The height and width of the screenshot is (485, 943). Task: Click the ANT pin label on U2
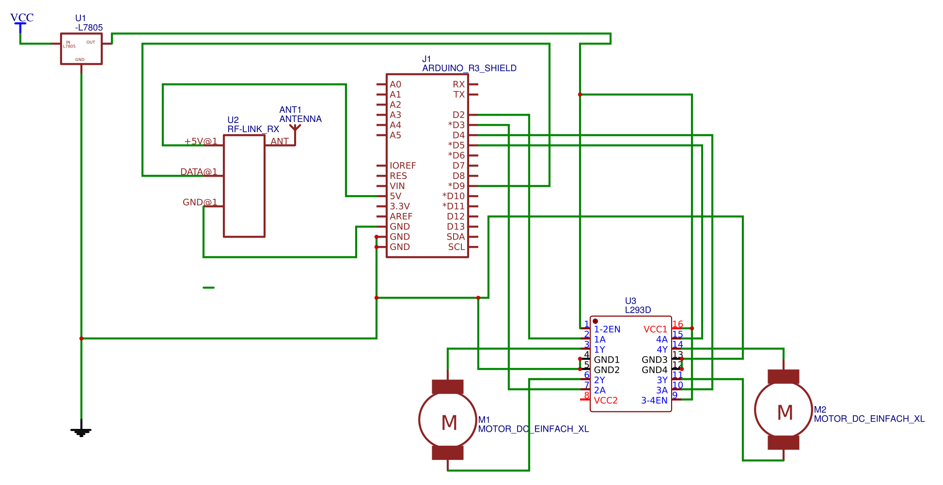tap(280, 141)
